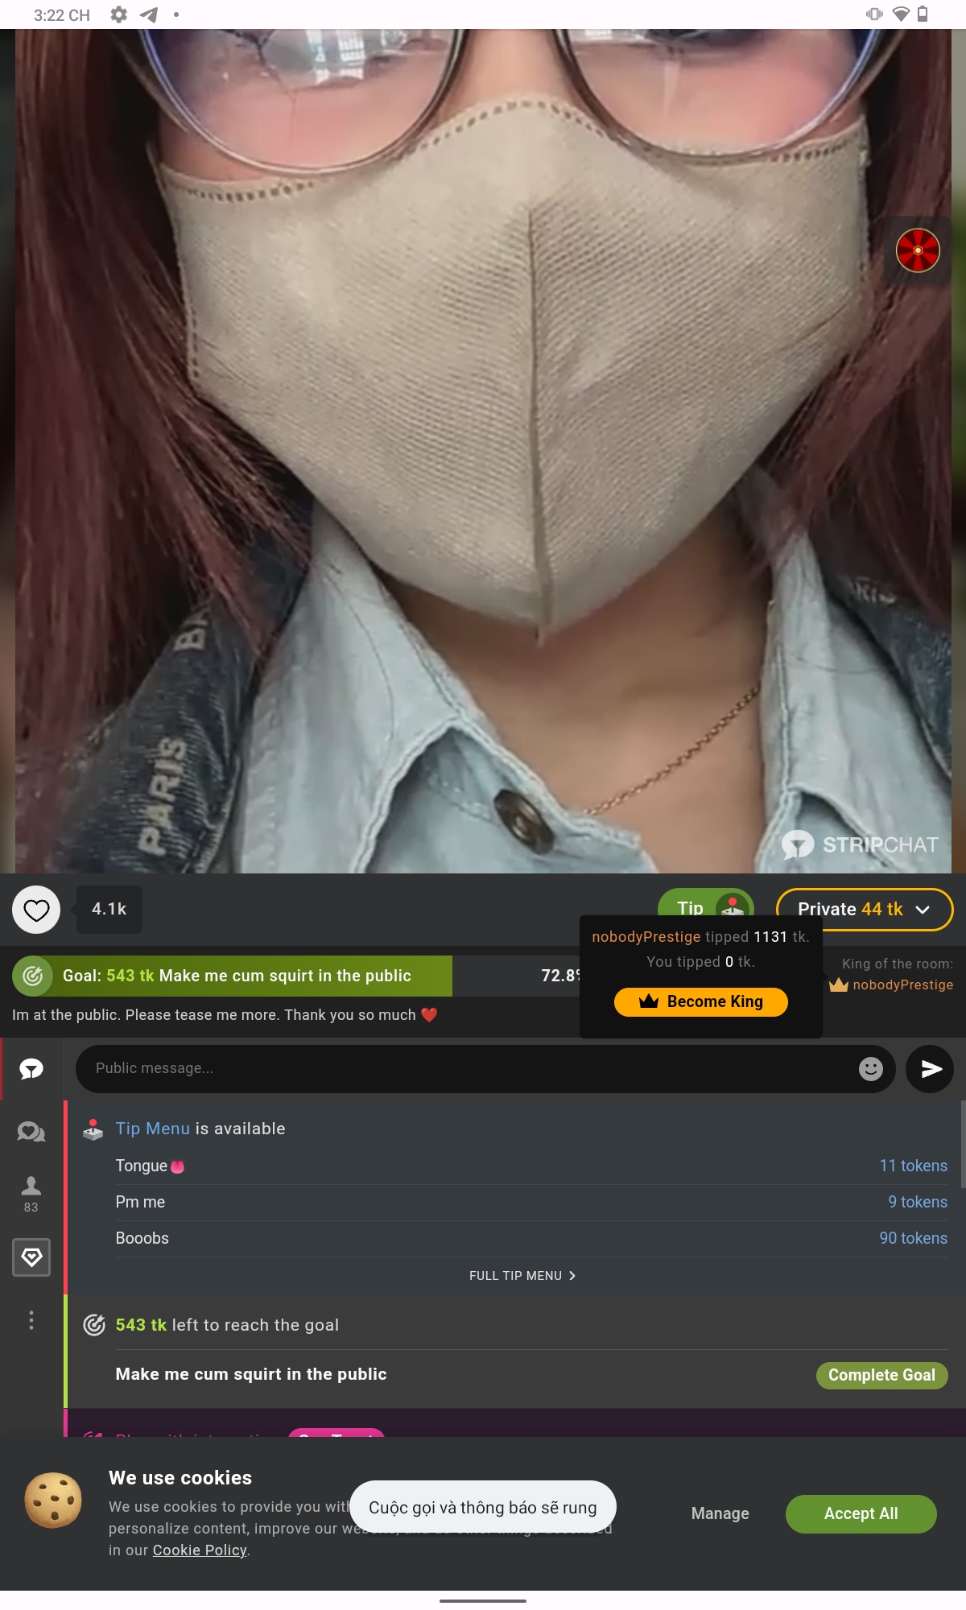Viewport: 966px width, 1610px height.
Task: Click the send message arrow icon
Action: point(930,1069)
